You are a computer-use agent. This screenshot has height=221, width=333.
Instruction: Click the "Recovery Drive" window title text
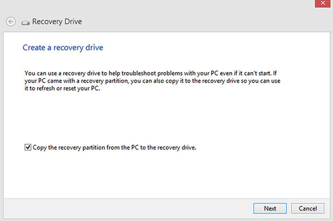[57, 22]
